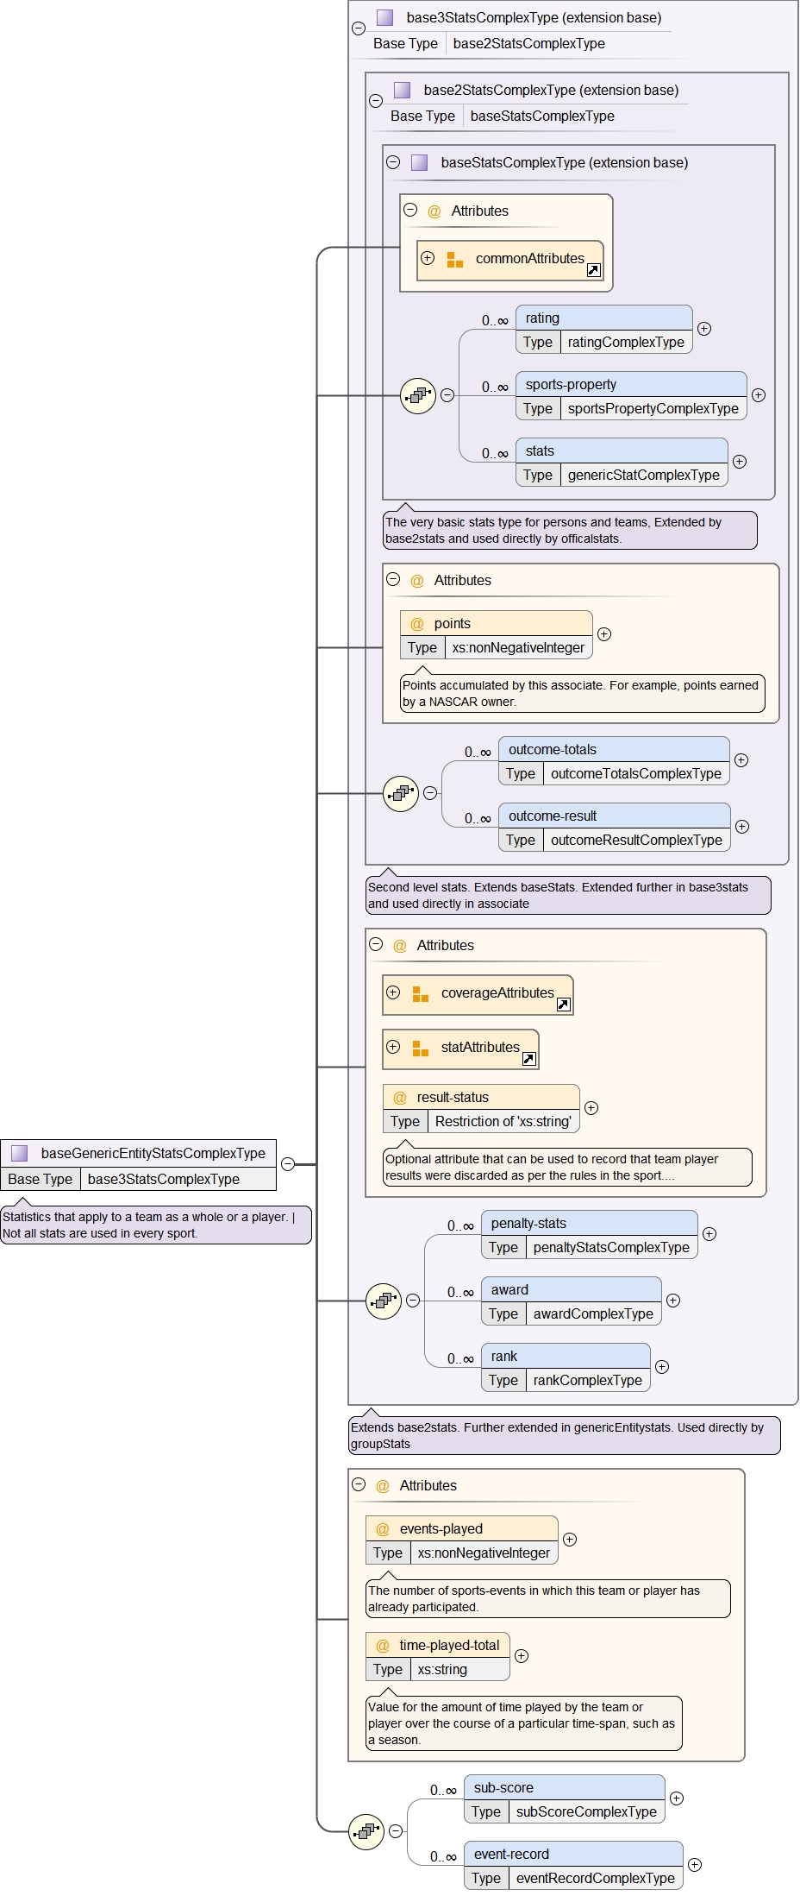This screenshot has width=800, height=1896.
Task: Collapse the base2StatsComplexType extension box
Action: tap(376, 101)
